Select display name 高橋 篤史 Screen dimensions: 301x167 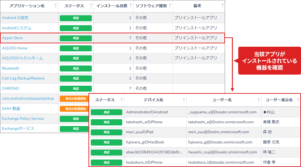(271, 122)
